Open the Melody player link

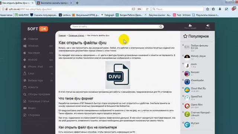198,56
